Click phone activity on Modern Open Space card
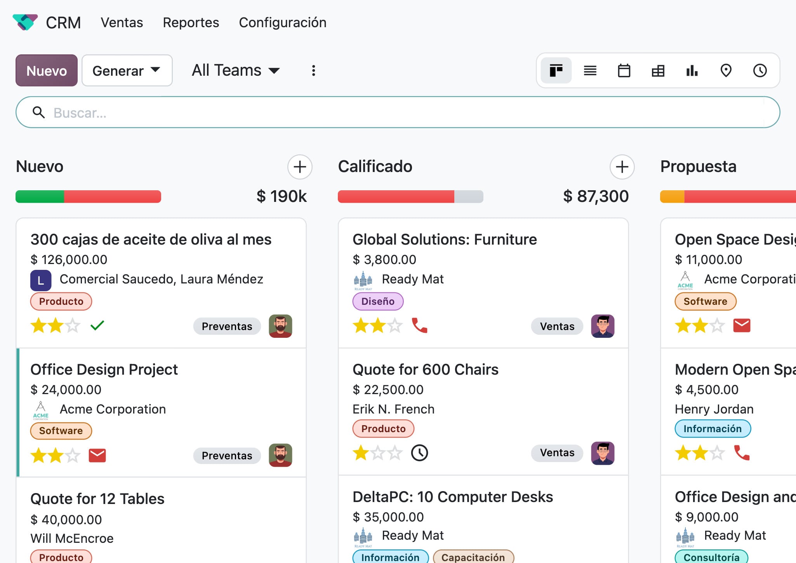 point(742,453)
